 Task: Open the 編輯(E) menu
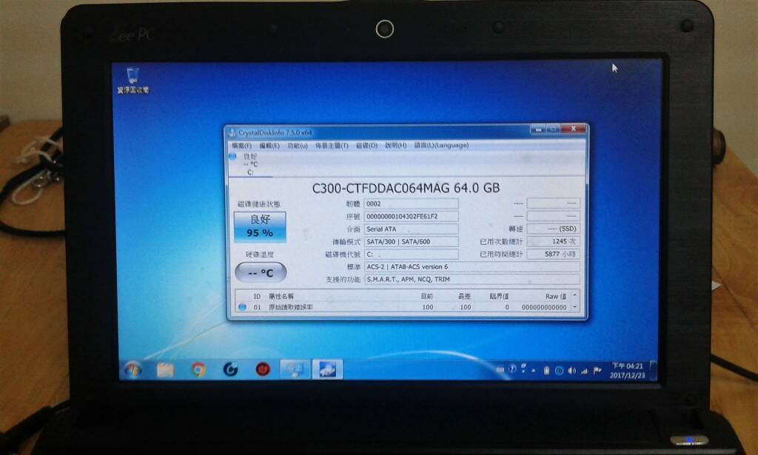[x=269, y=146]
